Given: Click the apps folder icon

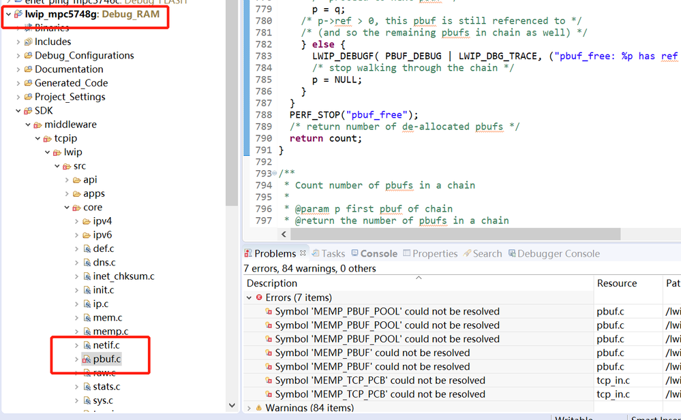Looking at the screenshot, I should click(x=77, y=194).
